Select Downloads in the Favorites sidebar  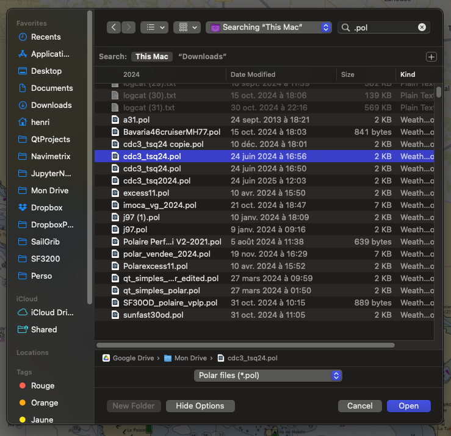coord(51,105)
